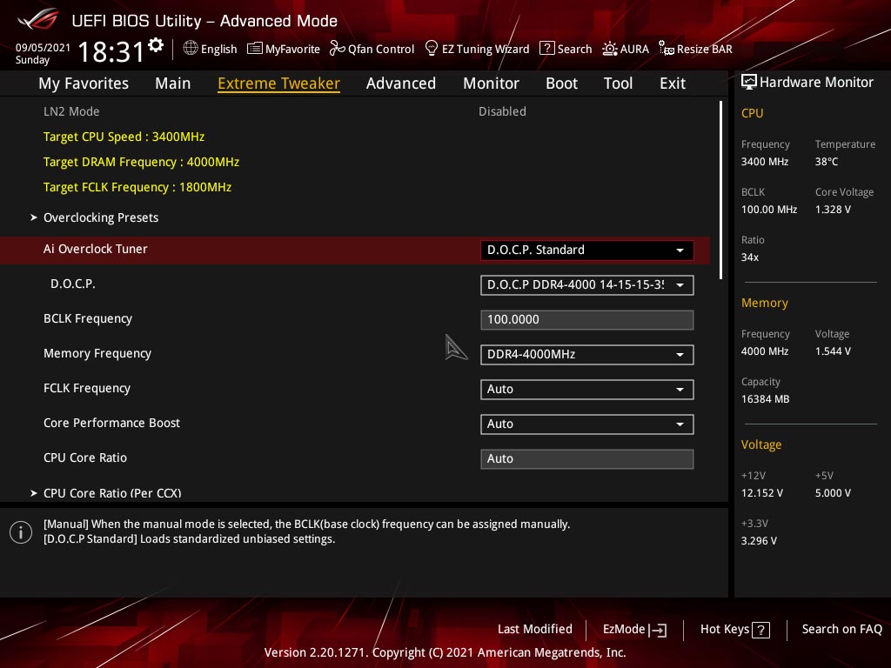Open the Boot tab
The width and height of the screenshot is (891, 668).
[561, 83]
